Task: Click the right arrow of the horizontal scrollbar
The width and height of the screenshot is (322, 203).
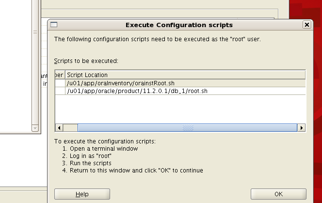Action: [x=302, y=128]
